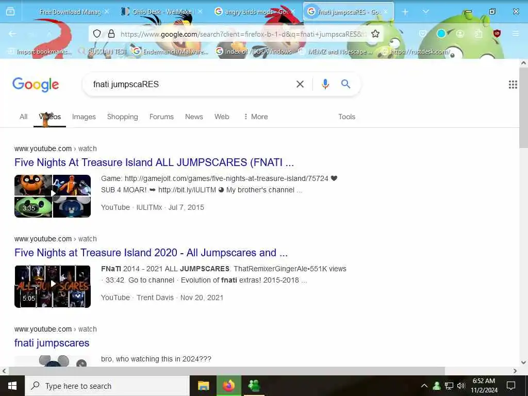The width and height of the screenshot is (528, 396).
Task: Select the News results tab
Action: click(x=194, y=117)
